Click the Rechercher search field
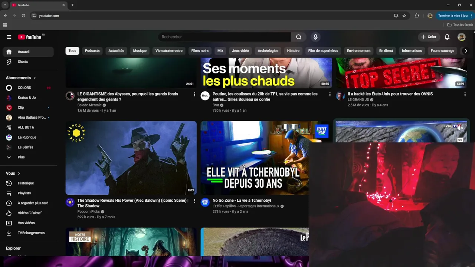This screenshot has height=267, width=475. pos(225,37)
